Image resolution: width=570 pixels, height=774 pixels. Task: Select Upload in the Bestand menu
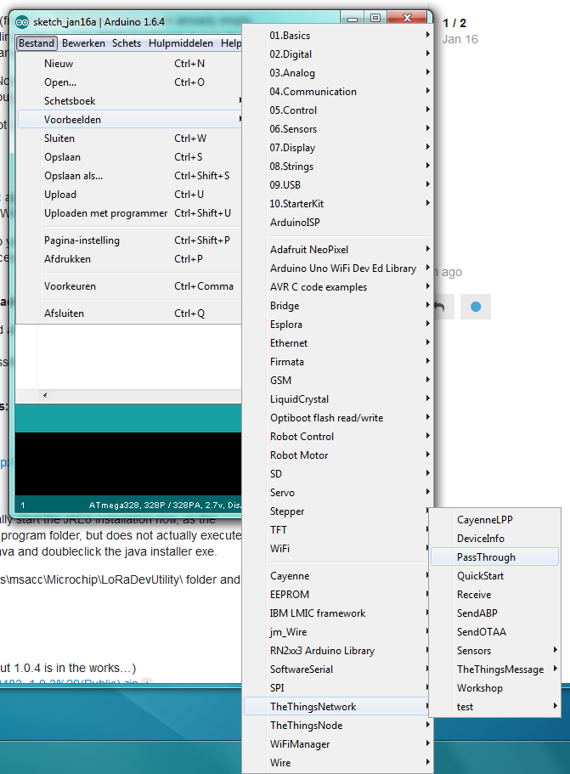tap(130, 195)
